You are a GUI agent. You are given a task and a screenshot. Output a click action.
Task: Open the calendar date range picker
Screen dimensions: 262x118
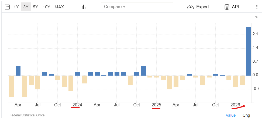click(8, 7)
